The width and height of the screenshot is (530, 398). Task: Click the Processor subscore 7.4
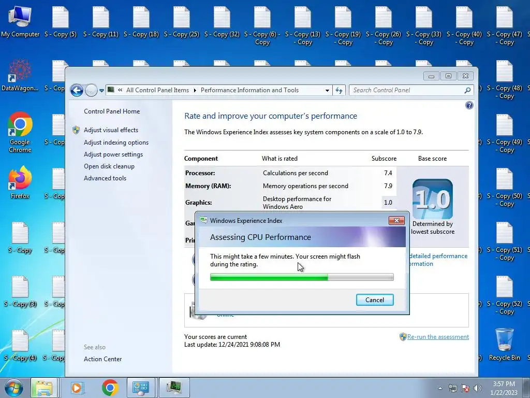coord(388,173)
